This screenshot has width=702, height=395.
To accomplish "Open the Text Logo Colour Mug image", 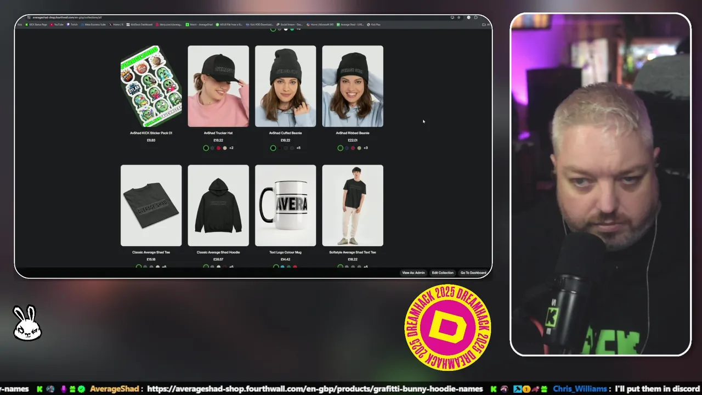I will click(285, 205).
